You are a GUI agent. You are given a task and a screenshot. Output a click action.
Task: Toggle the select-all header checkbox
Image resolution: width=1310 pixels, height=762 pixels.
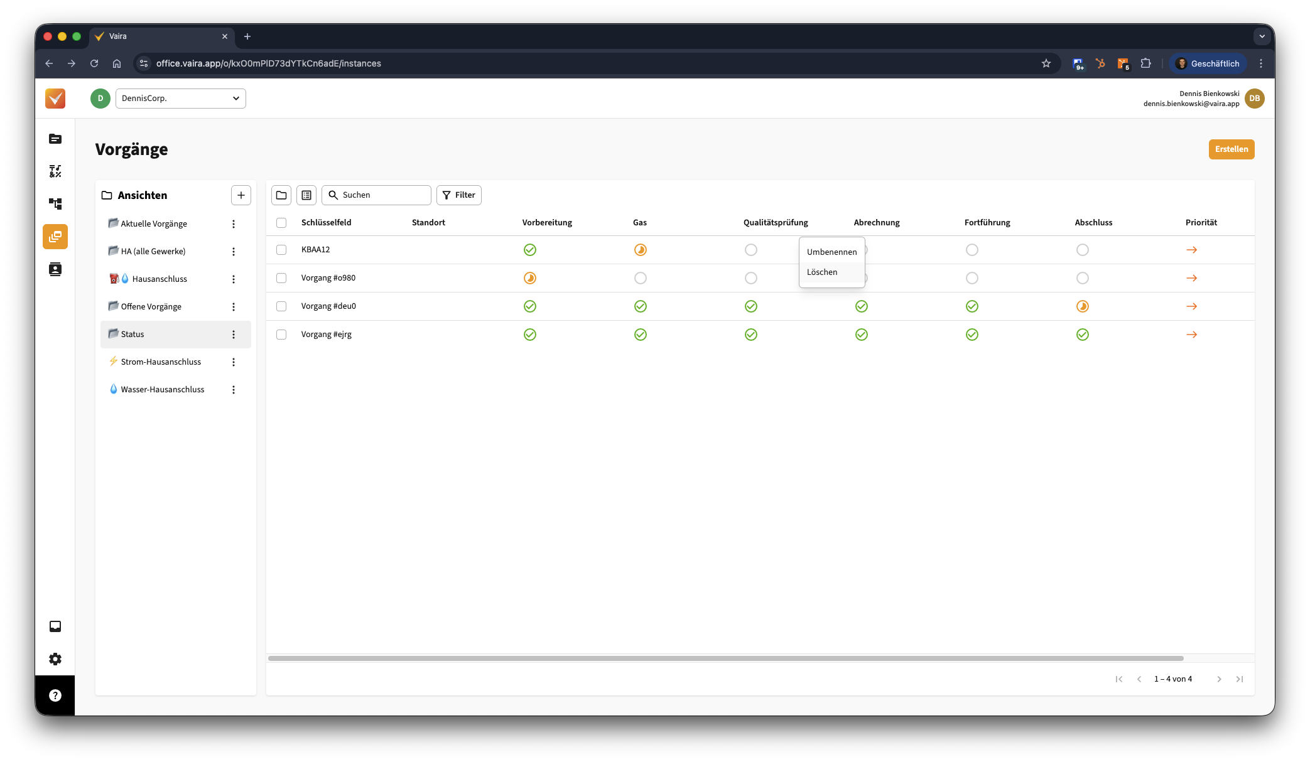click(281, 223)
